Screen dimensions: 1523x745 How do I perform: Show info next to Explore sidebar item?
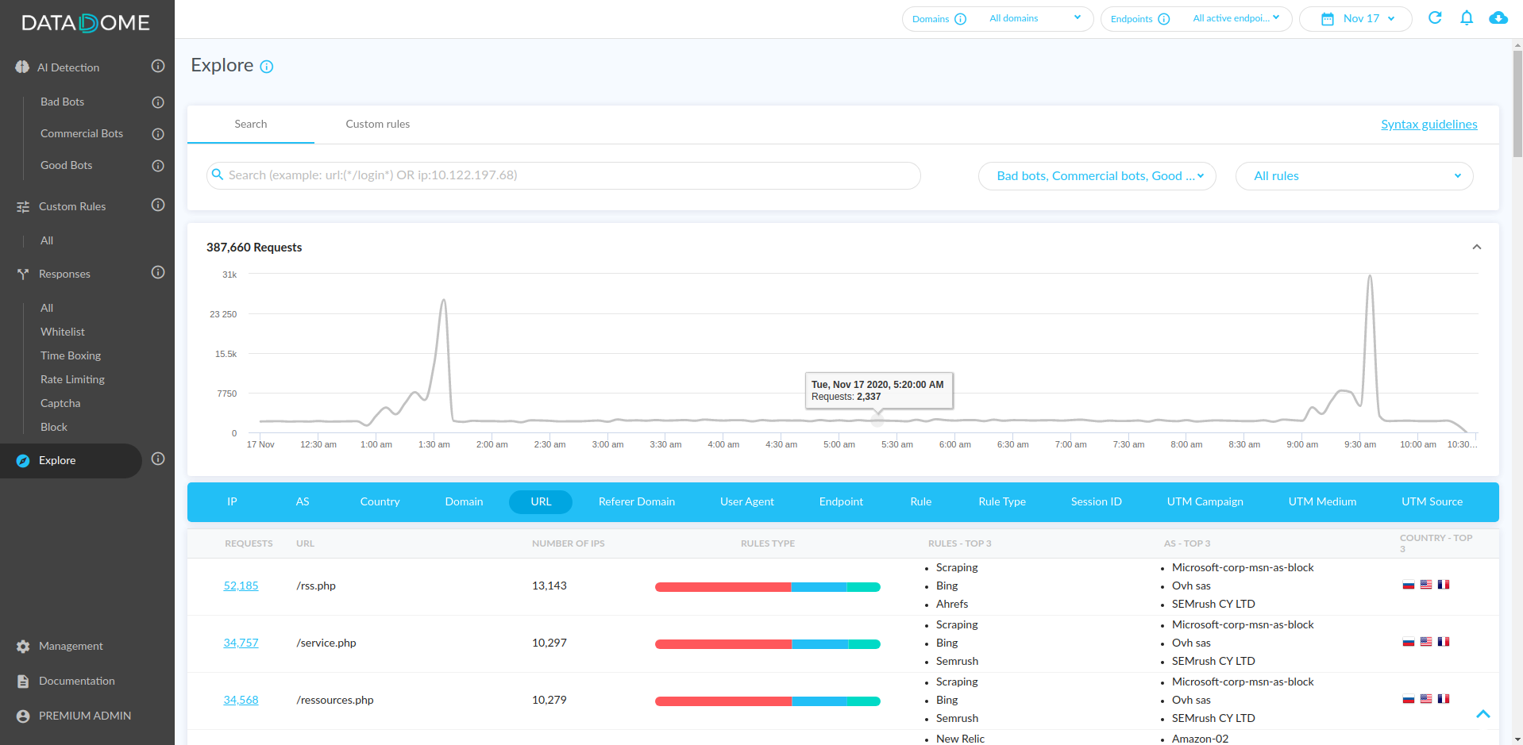click(158, 459)
